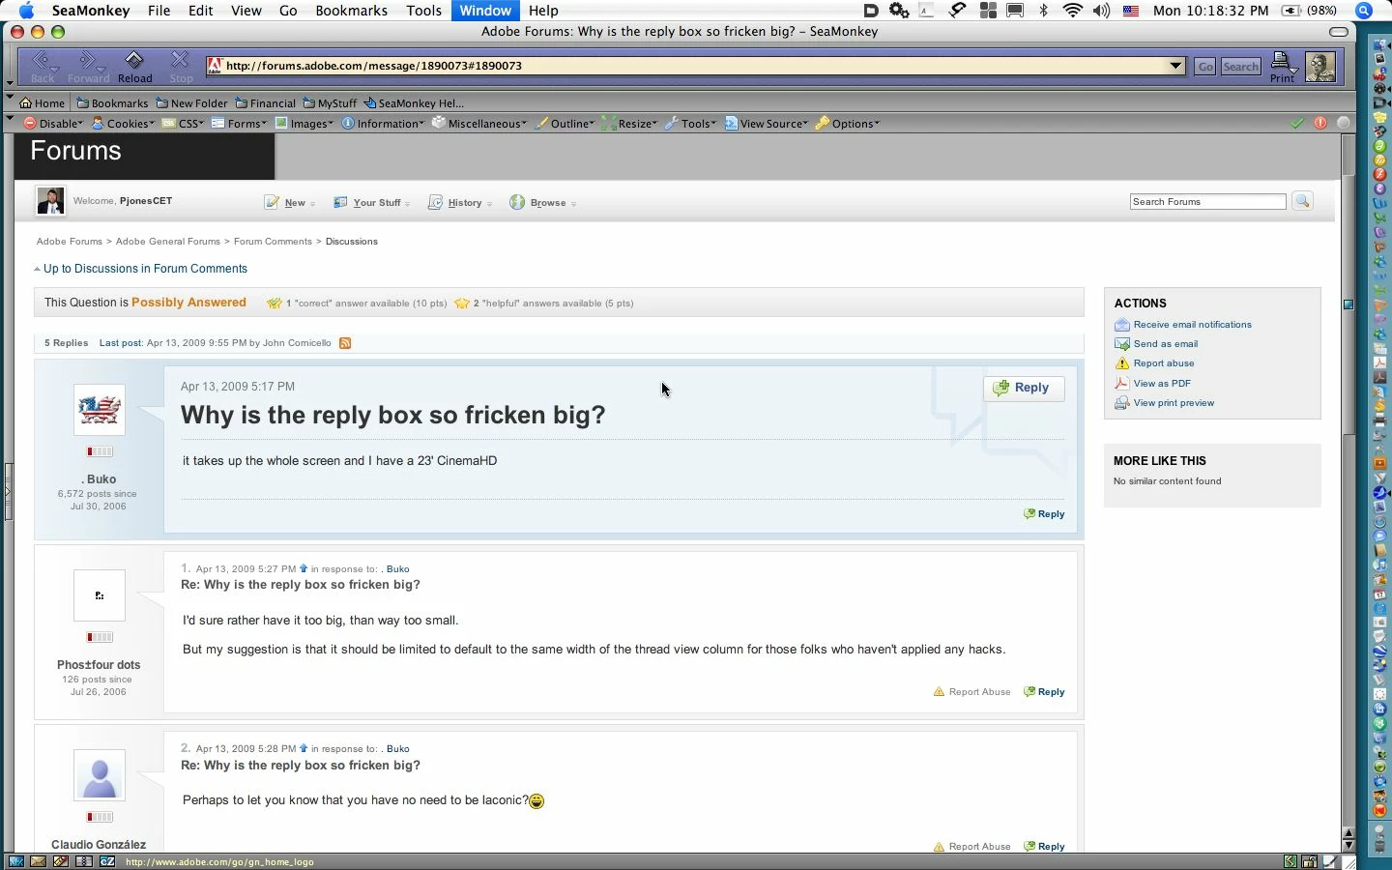
Task: Open the Bookmarks menu
Action: [x=352, y=11]
